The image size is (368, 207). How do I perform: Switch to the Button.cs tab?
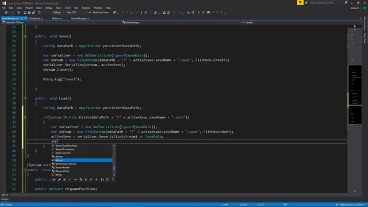(57, 18)
